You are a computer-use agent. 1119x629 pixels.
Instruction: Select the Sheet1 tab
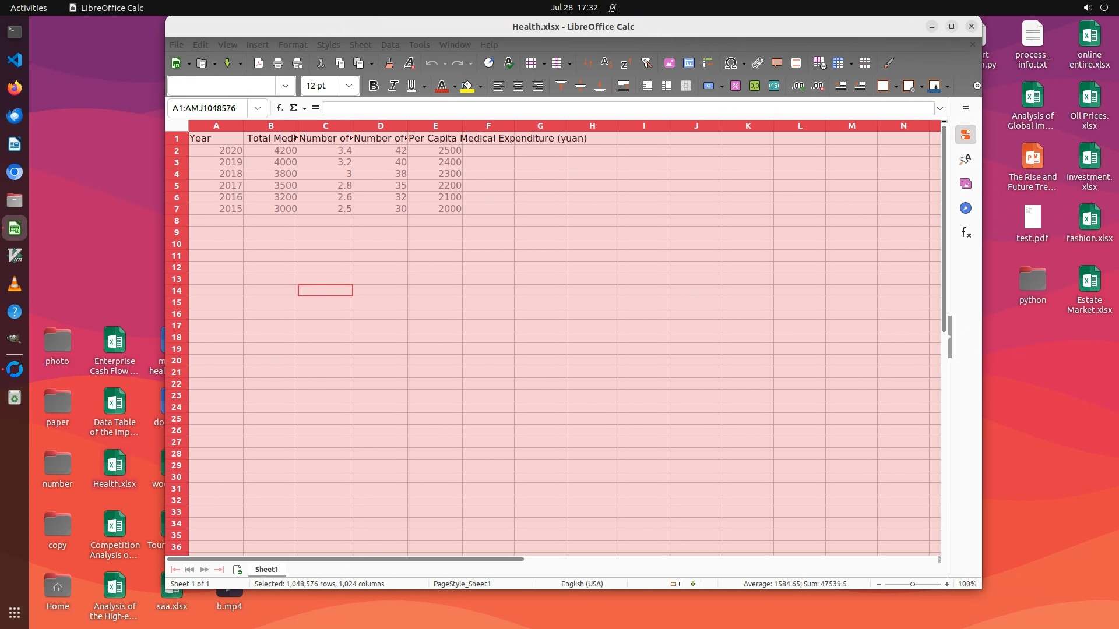tap(266, 569)
